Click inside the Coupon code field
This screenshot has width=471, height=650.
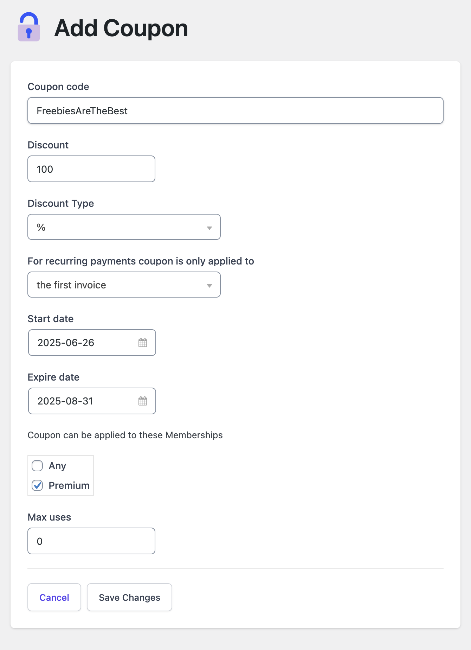click(235, 110)
